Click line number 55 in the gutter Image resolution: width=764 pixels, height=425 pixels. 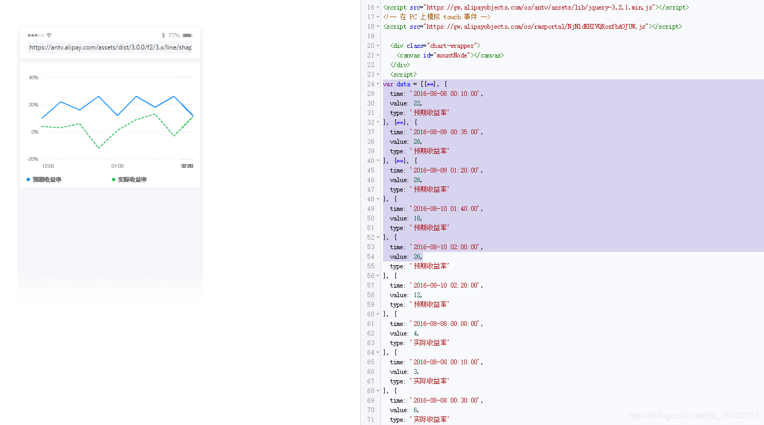click(x=371, y=266)
